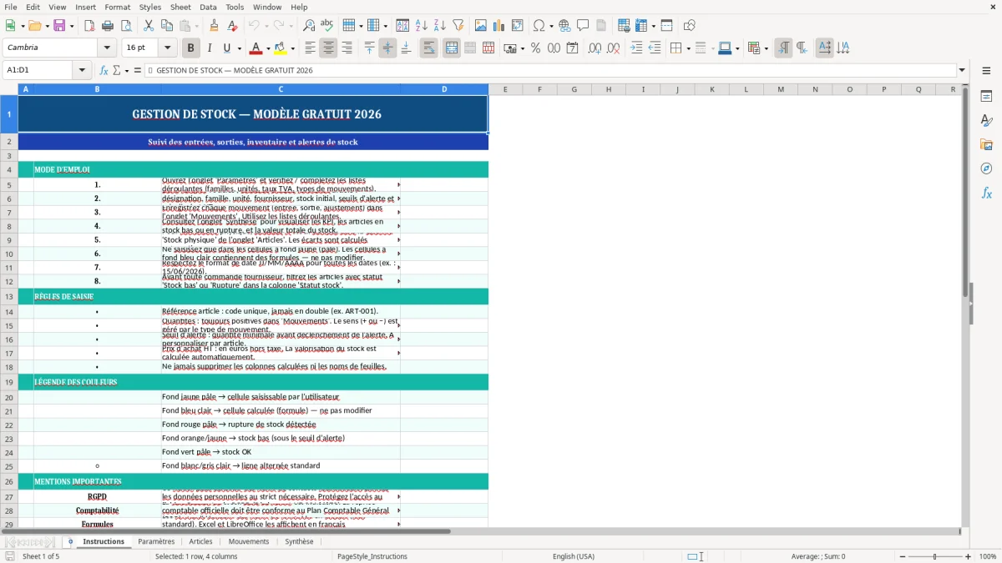This screenshot has width=1002, height=563.
Task: Format as percent
Action: (535, 48)
